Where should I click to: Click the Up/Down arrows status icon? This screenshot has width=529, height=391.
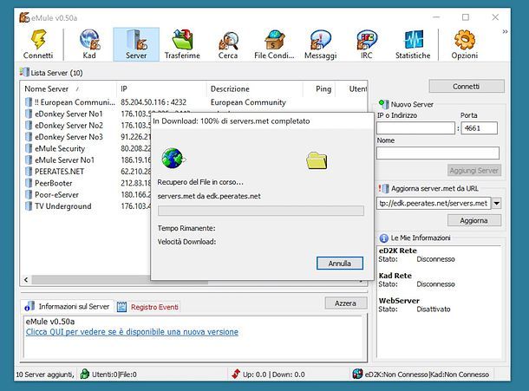point(236,374)
